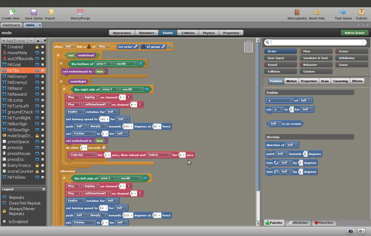Switch to the Physics tab

(x=209, y=33)
